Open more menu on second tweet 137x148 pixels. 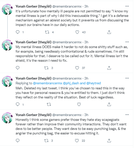coord(127,42)
